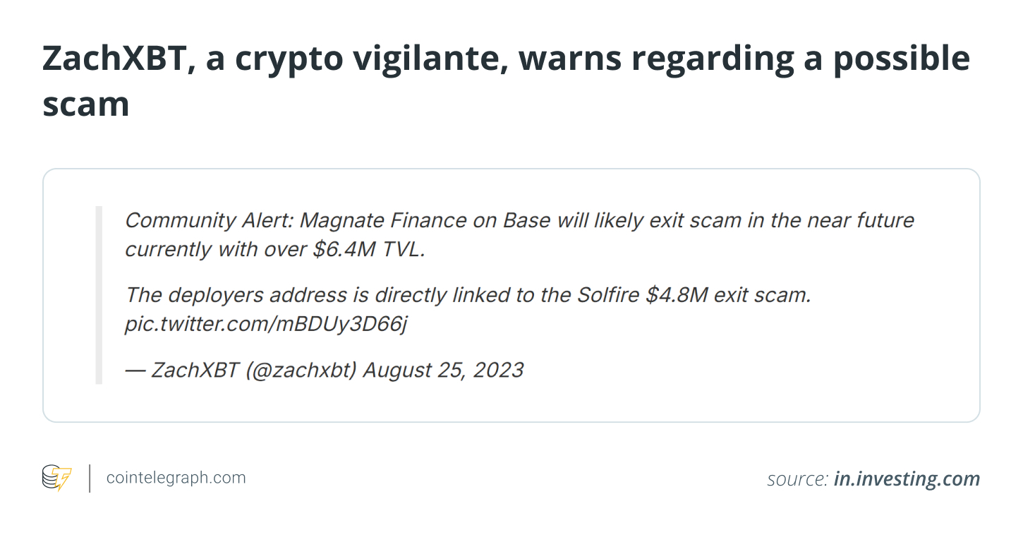
Task: Click the gray vertical blockquote bar
Action: (x=99, y=295)
